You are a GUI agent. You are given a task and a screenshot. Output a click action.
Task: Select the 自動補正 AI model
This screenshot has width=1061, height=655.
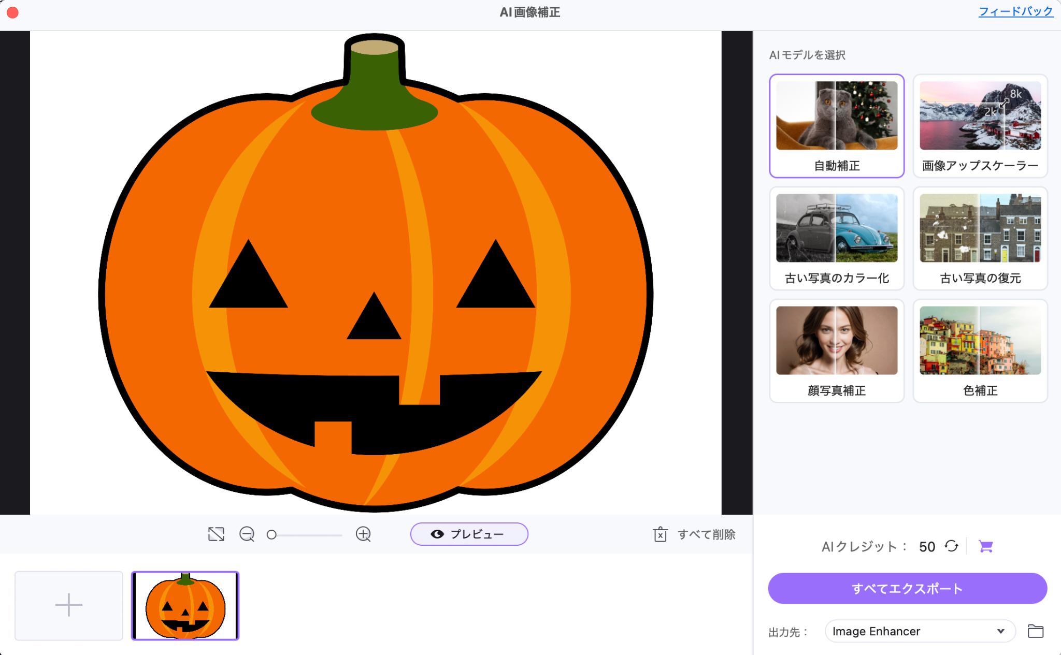[837, 124]
